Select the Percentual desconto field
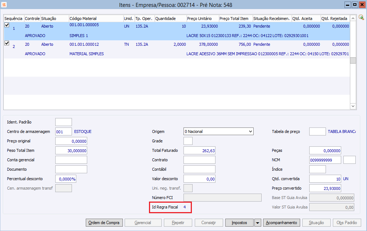This screenshot has width=367, height=231. coord(65,179)
